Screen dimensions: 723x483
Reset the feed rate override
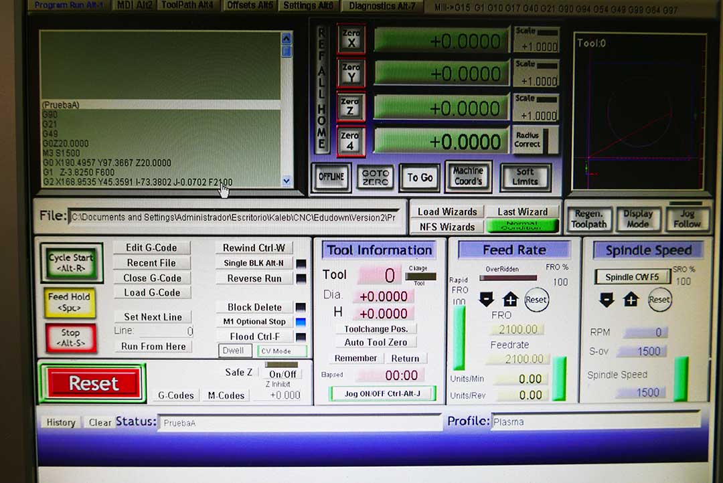pyautogui.click(x=536, y=300)
